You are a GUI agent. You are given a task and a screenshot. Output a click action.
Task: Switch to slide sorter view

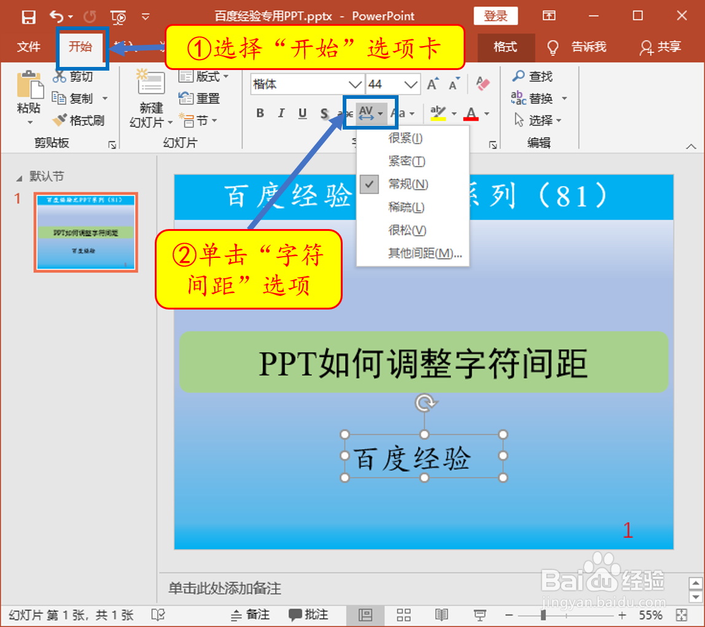(403, 615)
